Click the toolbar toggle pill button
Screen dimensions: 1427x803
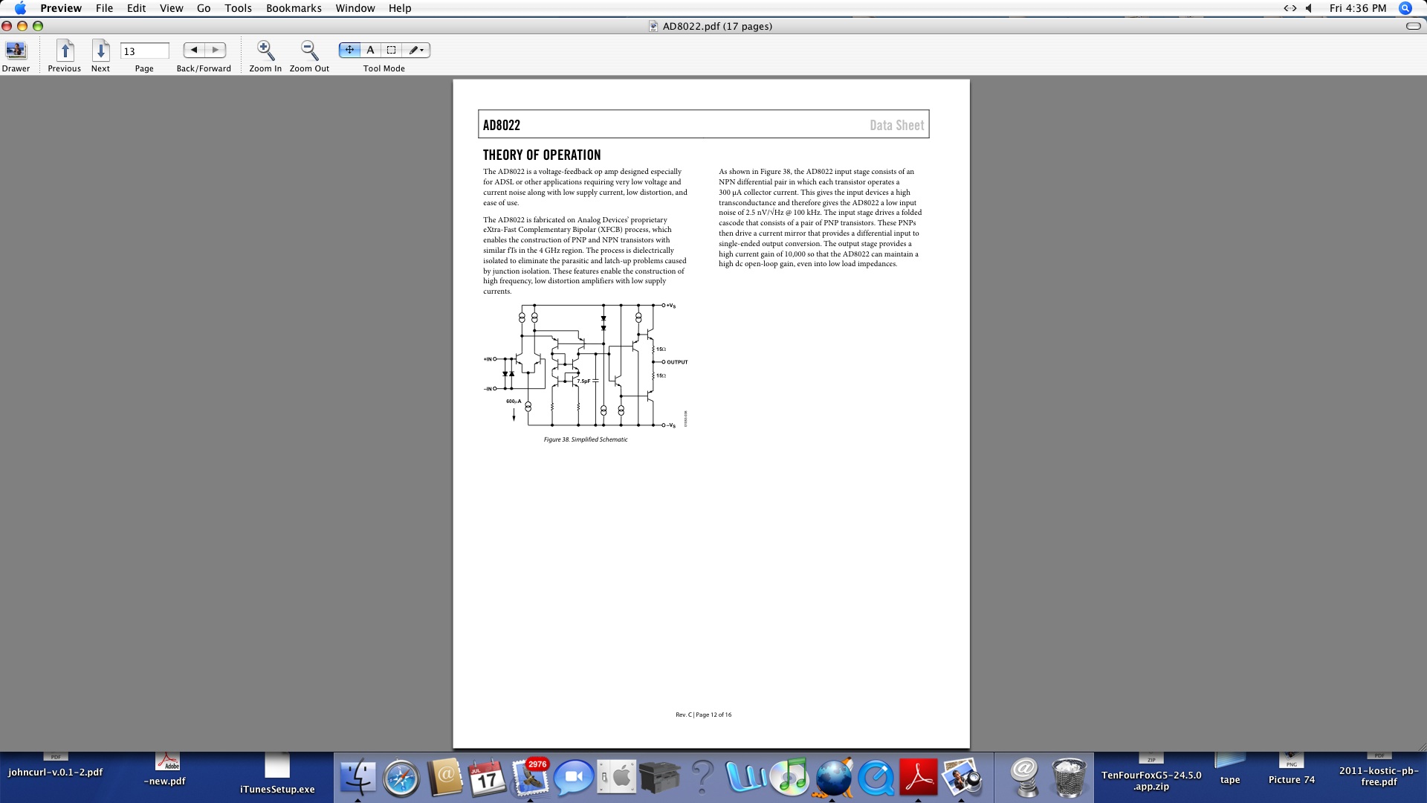coord(1413,26)
